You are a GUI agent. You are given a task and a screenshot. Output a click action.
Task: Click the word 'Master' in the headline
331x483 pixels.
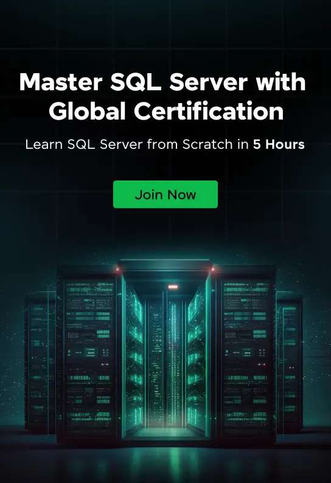tap(61, 82)
